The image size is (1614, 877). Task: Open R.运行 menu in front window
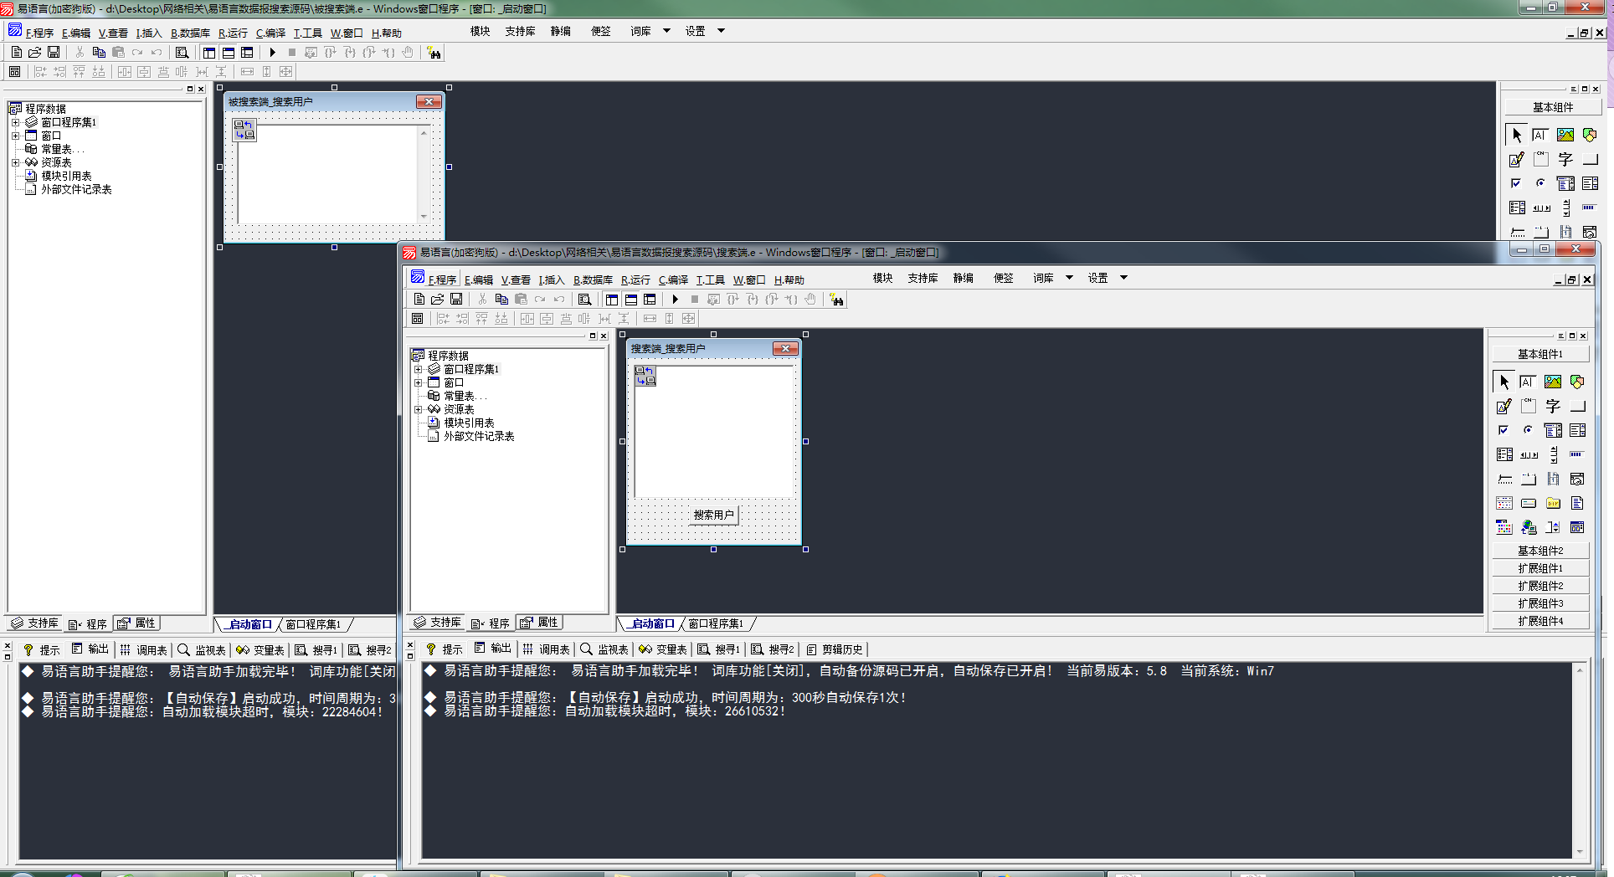pos(635,280)
